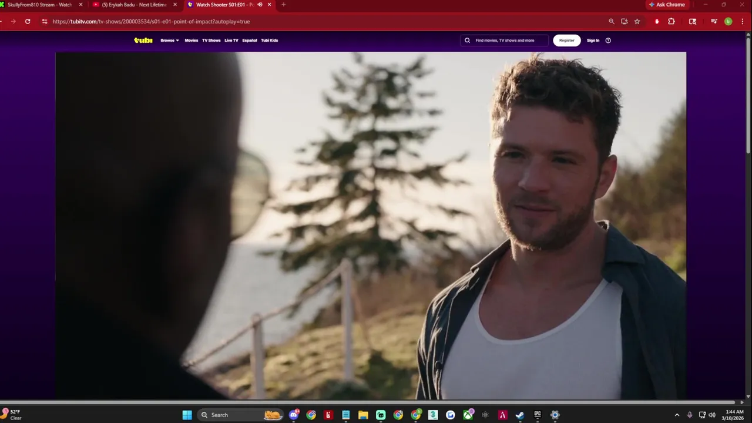The width and height of the screenshot is (752, 423).
Task: Click the tubitv.com URL address bar
Action: 151,22
